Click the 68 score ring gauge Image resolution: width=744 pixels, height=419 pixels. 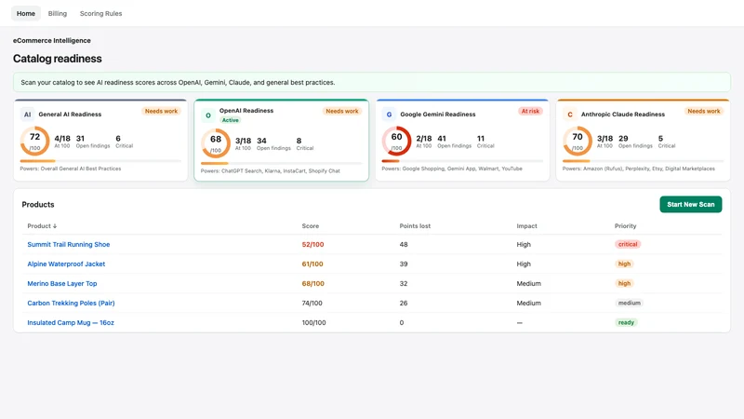(x=216, y=143)
